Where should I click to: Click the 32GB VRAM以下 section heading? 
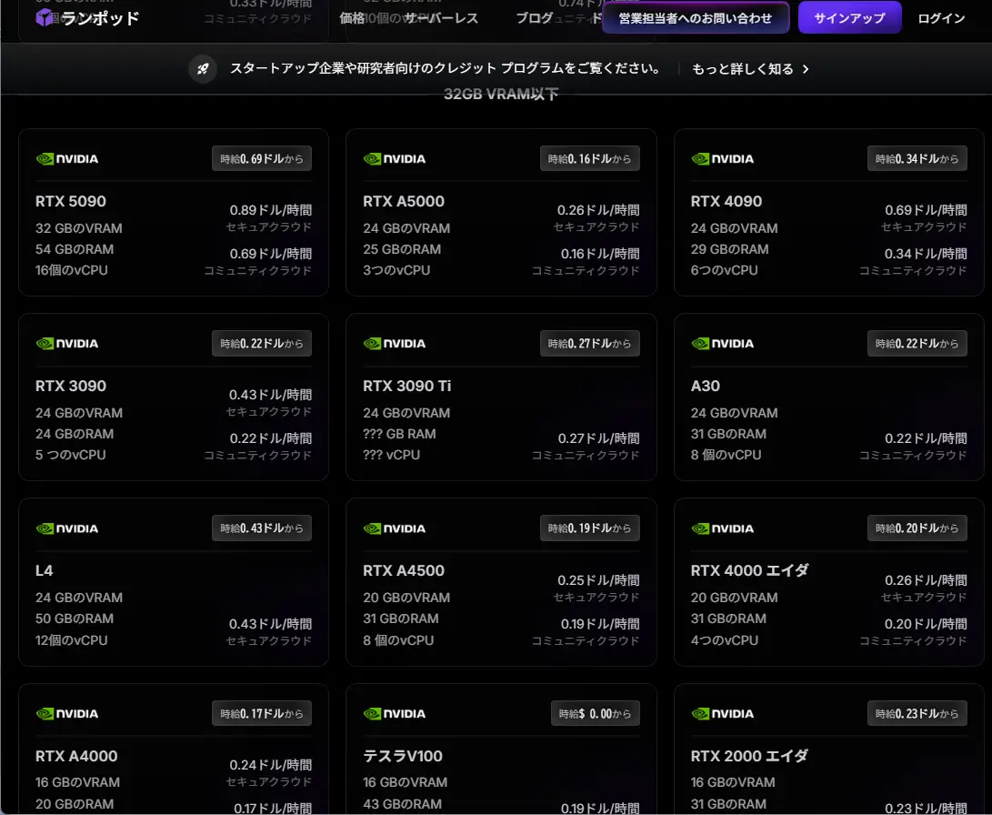pos(501,95)
